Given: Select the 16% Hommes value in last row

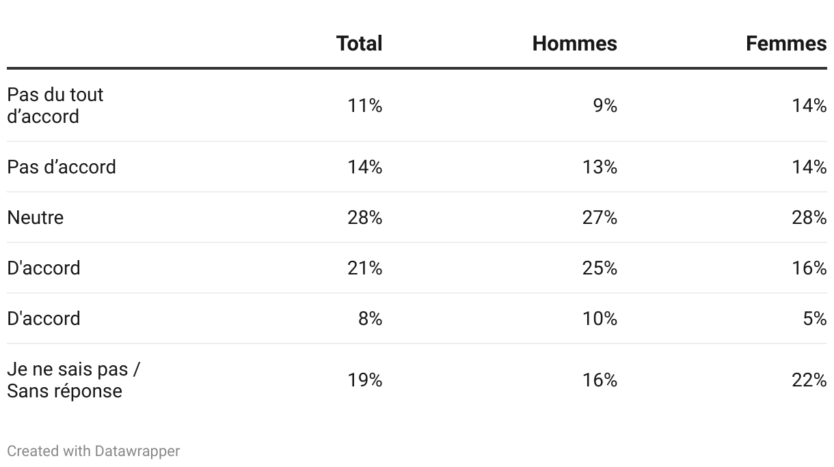Looking at the screenshot, I should 600,380.
